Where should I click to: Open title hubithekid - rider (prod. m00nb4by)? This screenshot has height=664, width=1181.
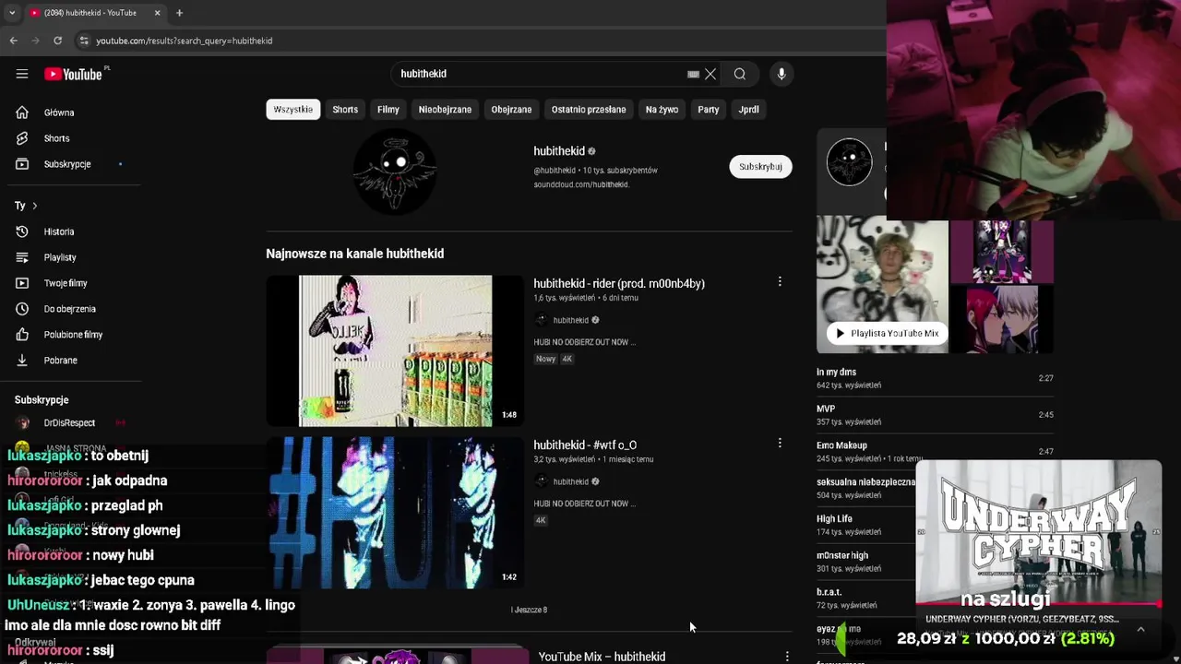(x=619, y=283)
